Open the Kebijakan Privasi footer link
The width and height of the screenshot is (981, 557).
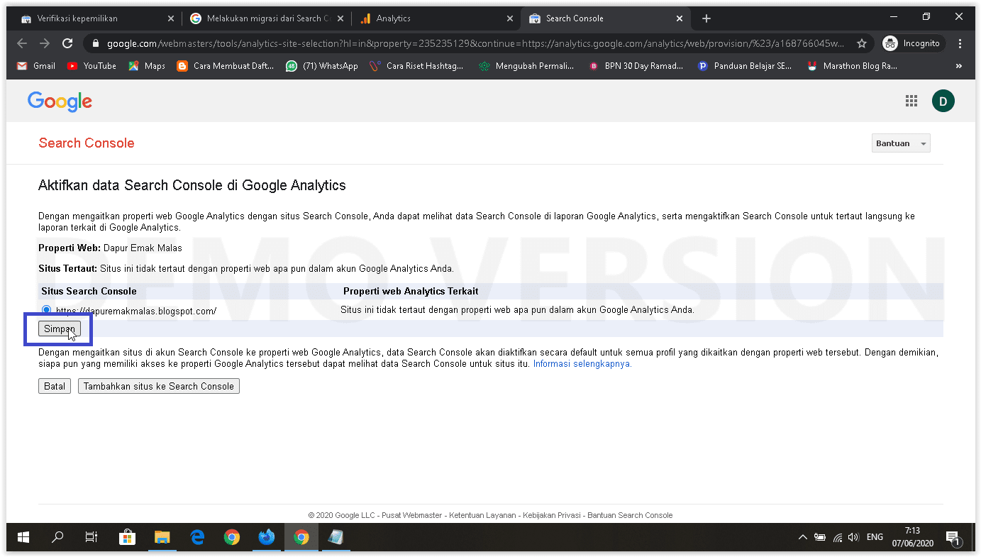tap(552, 515)
